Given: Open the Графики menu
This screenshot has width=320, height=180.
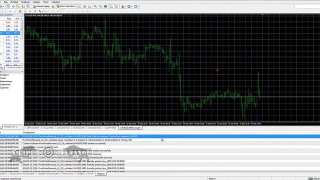Looking at the screenshot, I should pyautogui.click(x=25, y=2).
